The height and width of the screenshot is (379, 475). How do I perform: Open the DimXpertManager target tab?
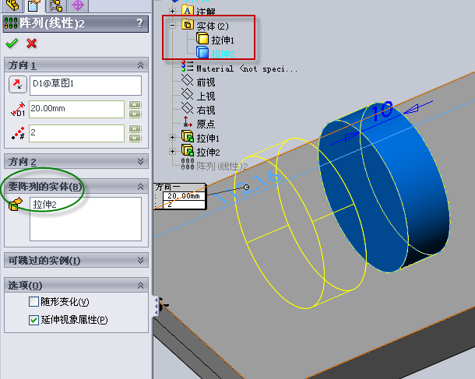click(x=78, y=5)
